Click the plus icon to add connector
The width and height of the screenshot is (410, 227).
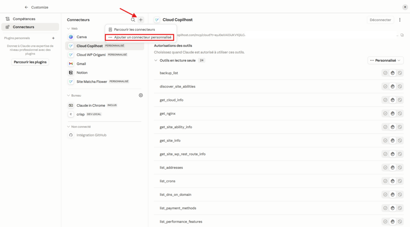(141, 20)
